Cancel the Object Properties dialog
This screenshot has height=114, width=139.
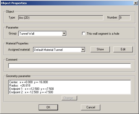(x=91, y=107)
